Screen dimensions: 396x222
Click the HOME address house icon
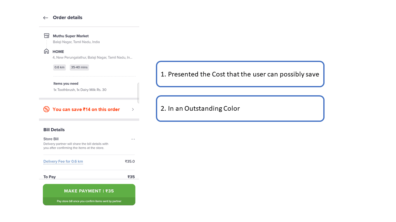46,51
